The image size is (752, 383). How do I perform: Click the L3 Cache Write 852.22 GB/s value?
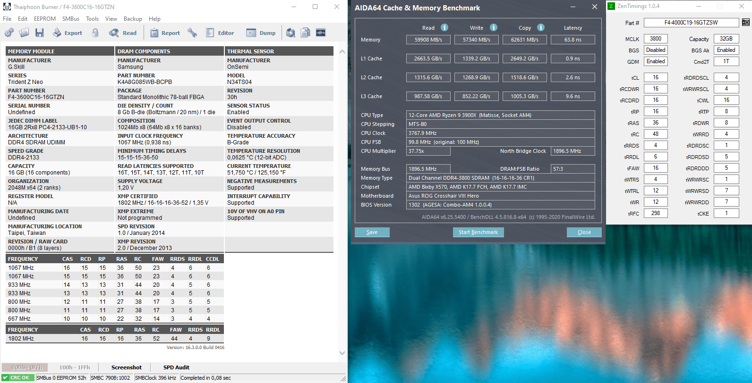477,96
